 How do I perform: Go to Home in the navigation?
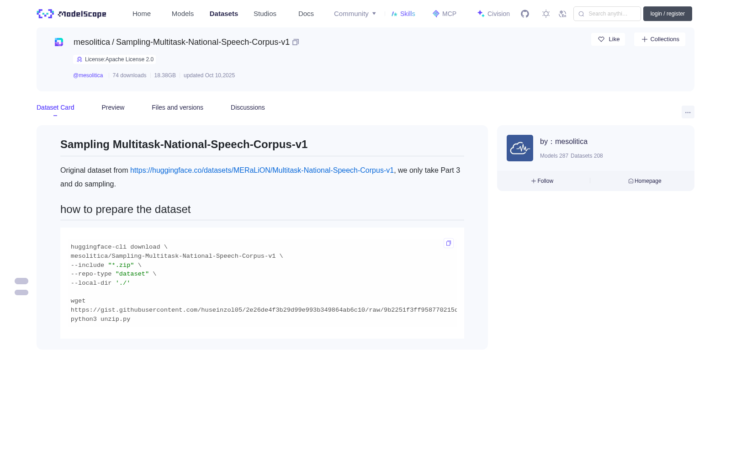coord(142,14)
